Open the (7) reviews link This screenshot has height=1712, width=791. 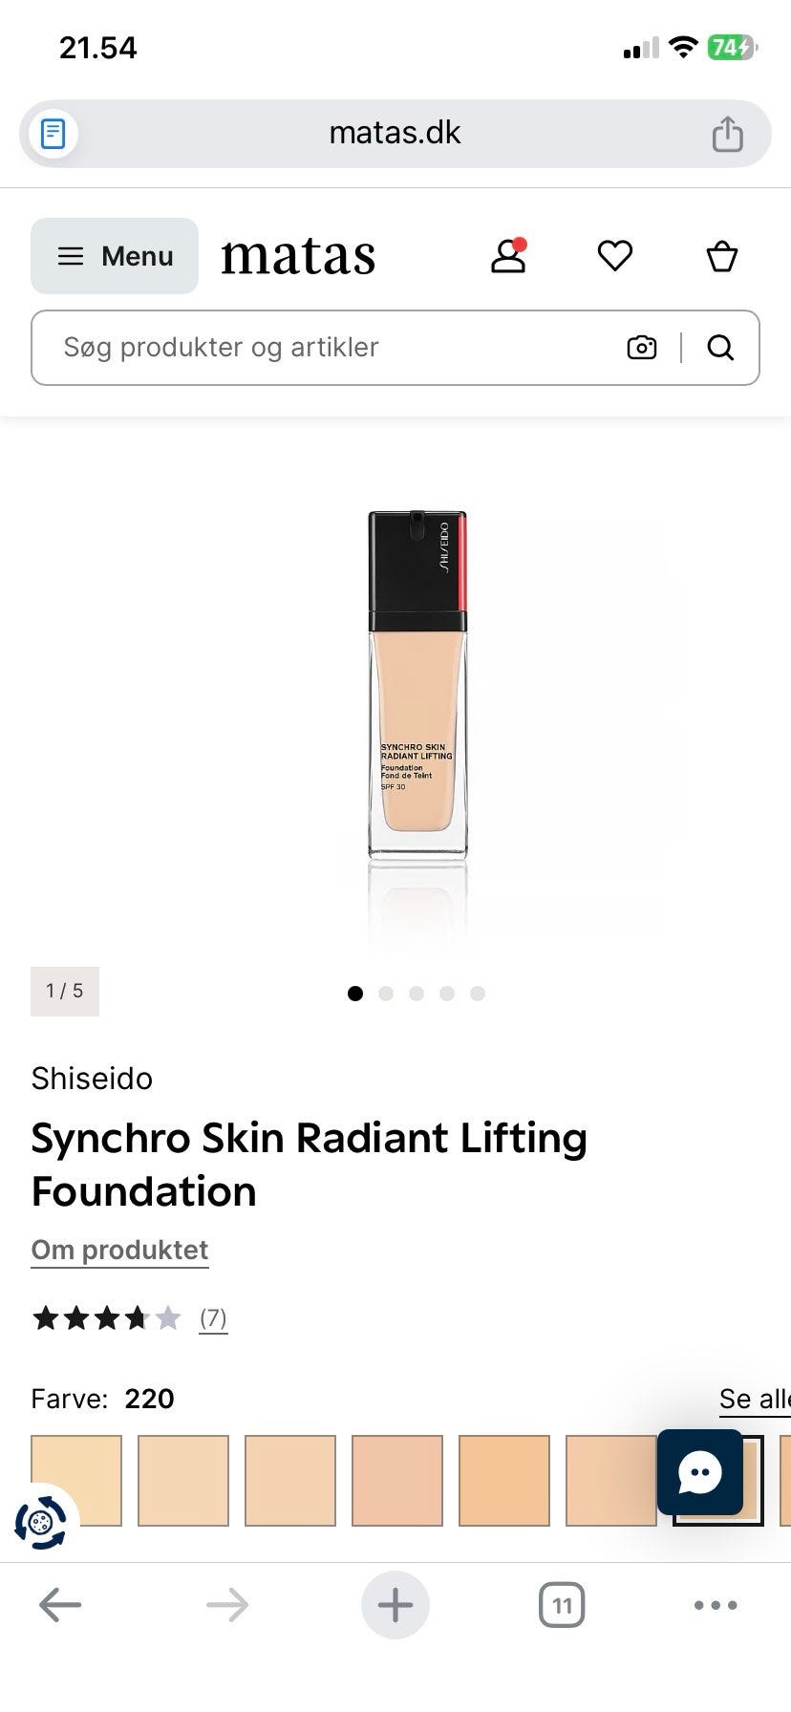pyautogui.click(x=213, y=1318)
